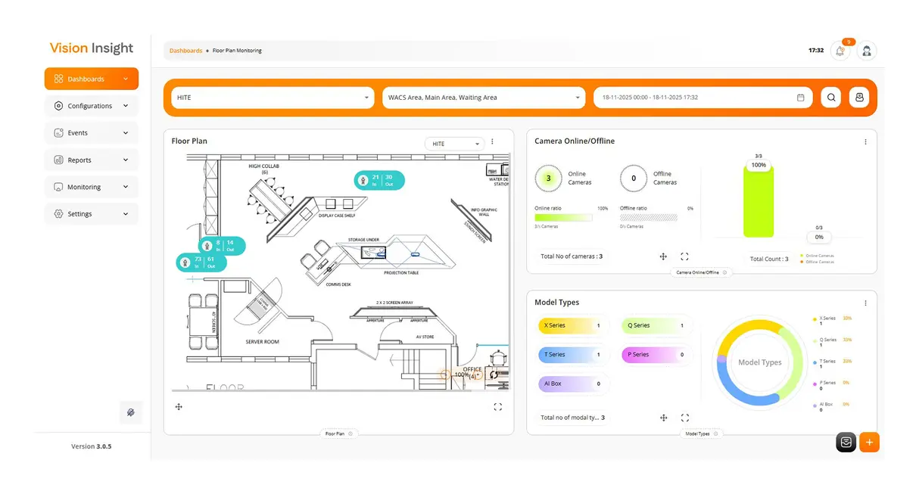The width and height of the screenshot is (919, 494).
Task: Click the people counter showing 8 In 14 Out
Action: pyautogui.click(x=222, y=246)
